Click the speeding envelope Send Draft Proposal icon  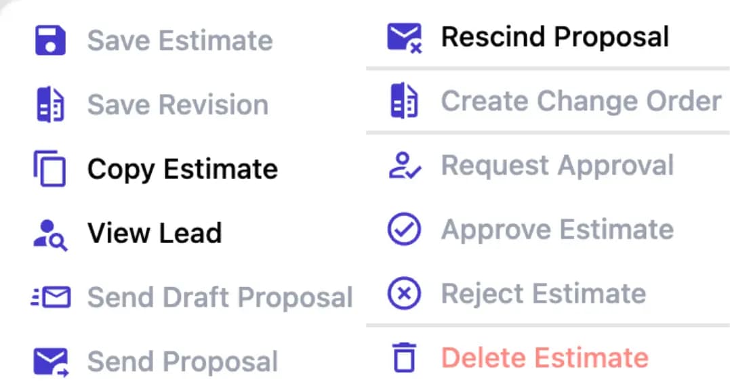pos(49,297)
